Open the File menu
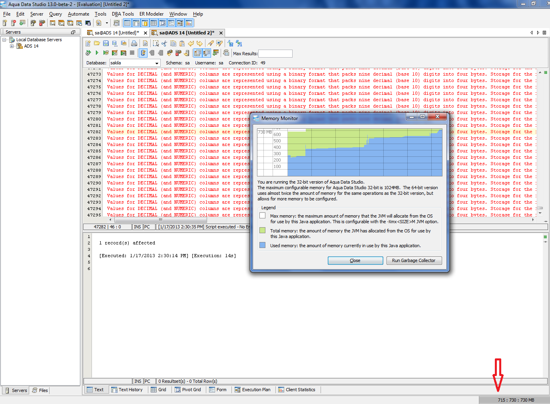 point(7,14)
